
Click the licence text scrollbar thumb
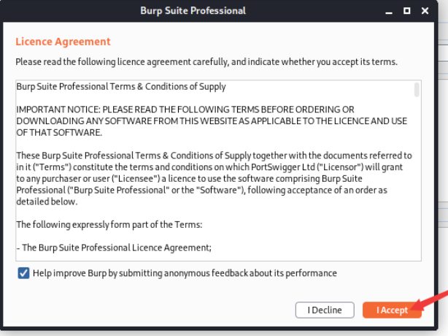pyautogui.click(x=417, y=89)
